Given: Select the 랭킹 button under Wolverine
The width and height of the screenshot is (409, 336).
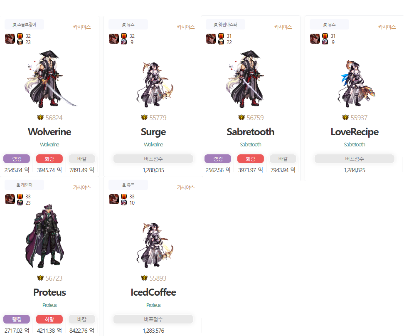Looking at the screenshot, I should 17,158.
